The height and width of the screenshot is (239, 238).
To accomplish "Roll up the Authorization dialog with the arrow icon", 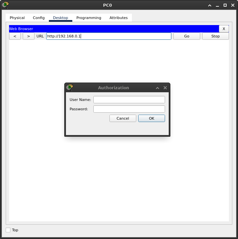I will tap(157, 88).
